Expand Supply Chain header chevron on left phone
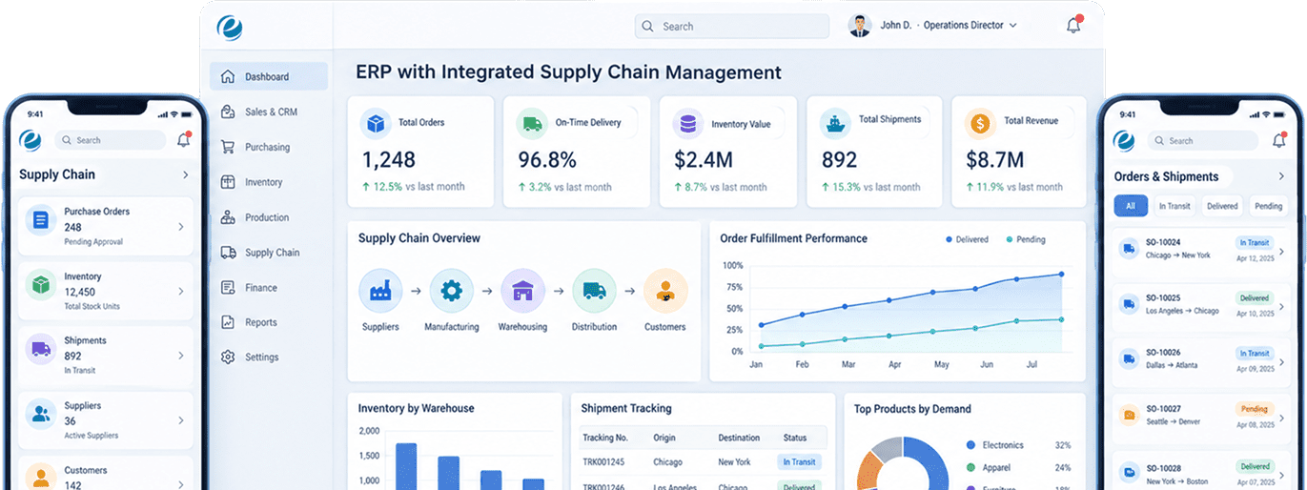 point(186,175)
